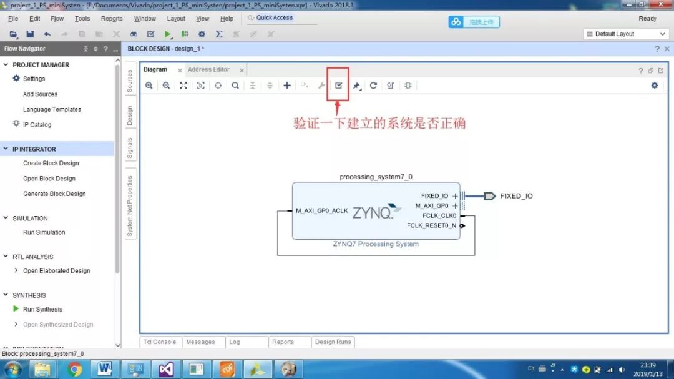Validate the design with checkmark icon
Viewport: 674px width, 379px height.
(x=339, y=85)
